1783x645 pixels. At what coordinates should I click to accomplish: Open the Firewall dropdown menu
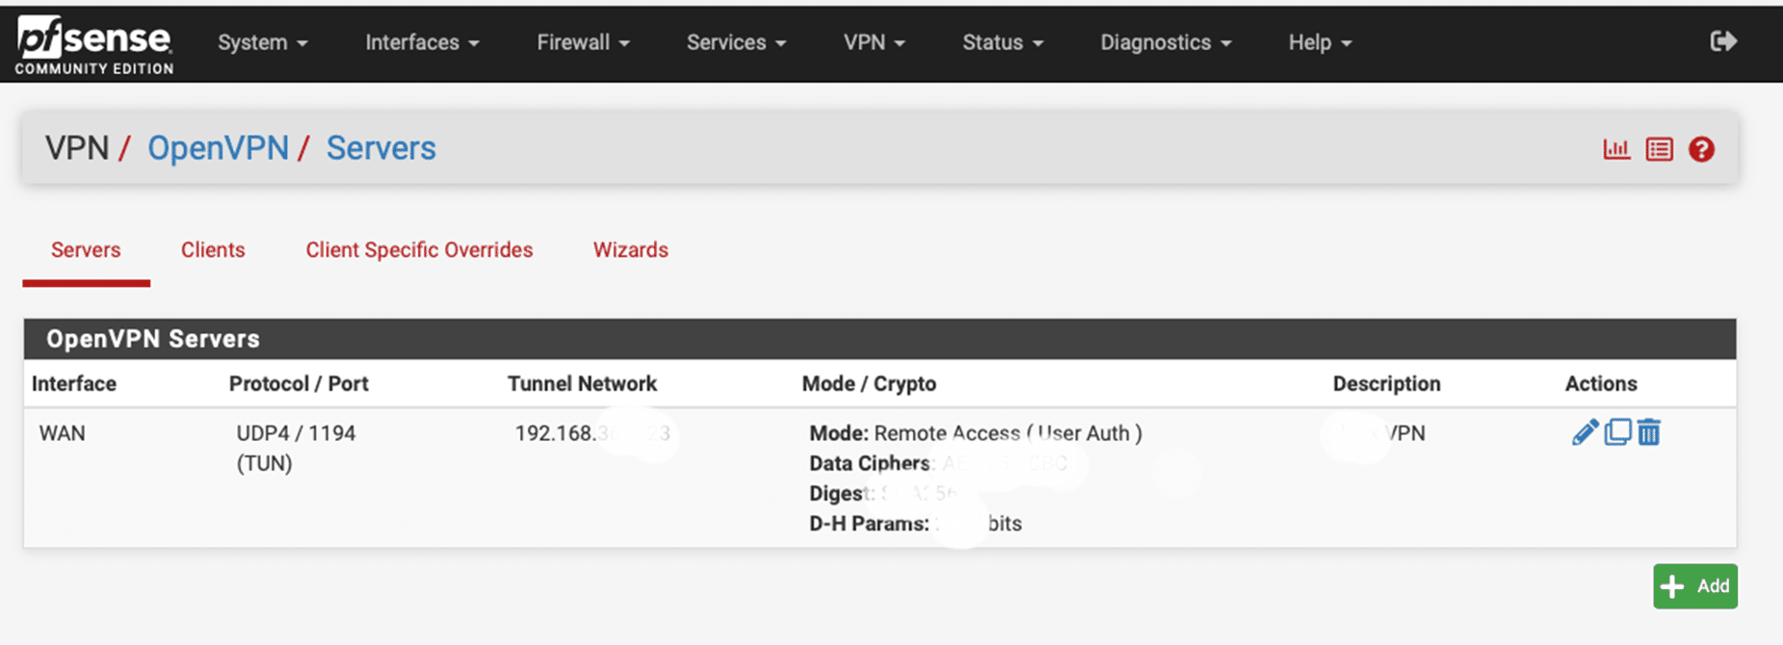click(583, 42)
